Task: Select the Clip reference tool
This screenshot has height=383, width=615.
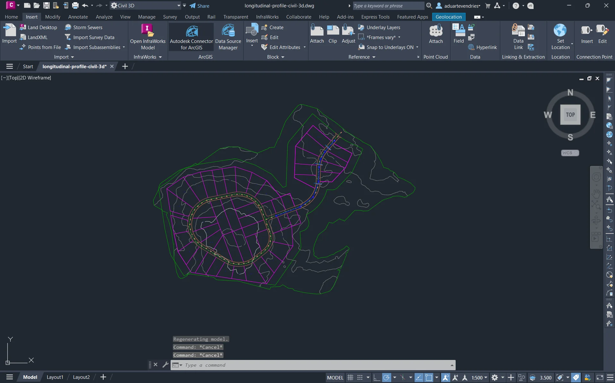Action: click(x=333, y=34)
